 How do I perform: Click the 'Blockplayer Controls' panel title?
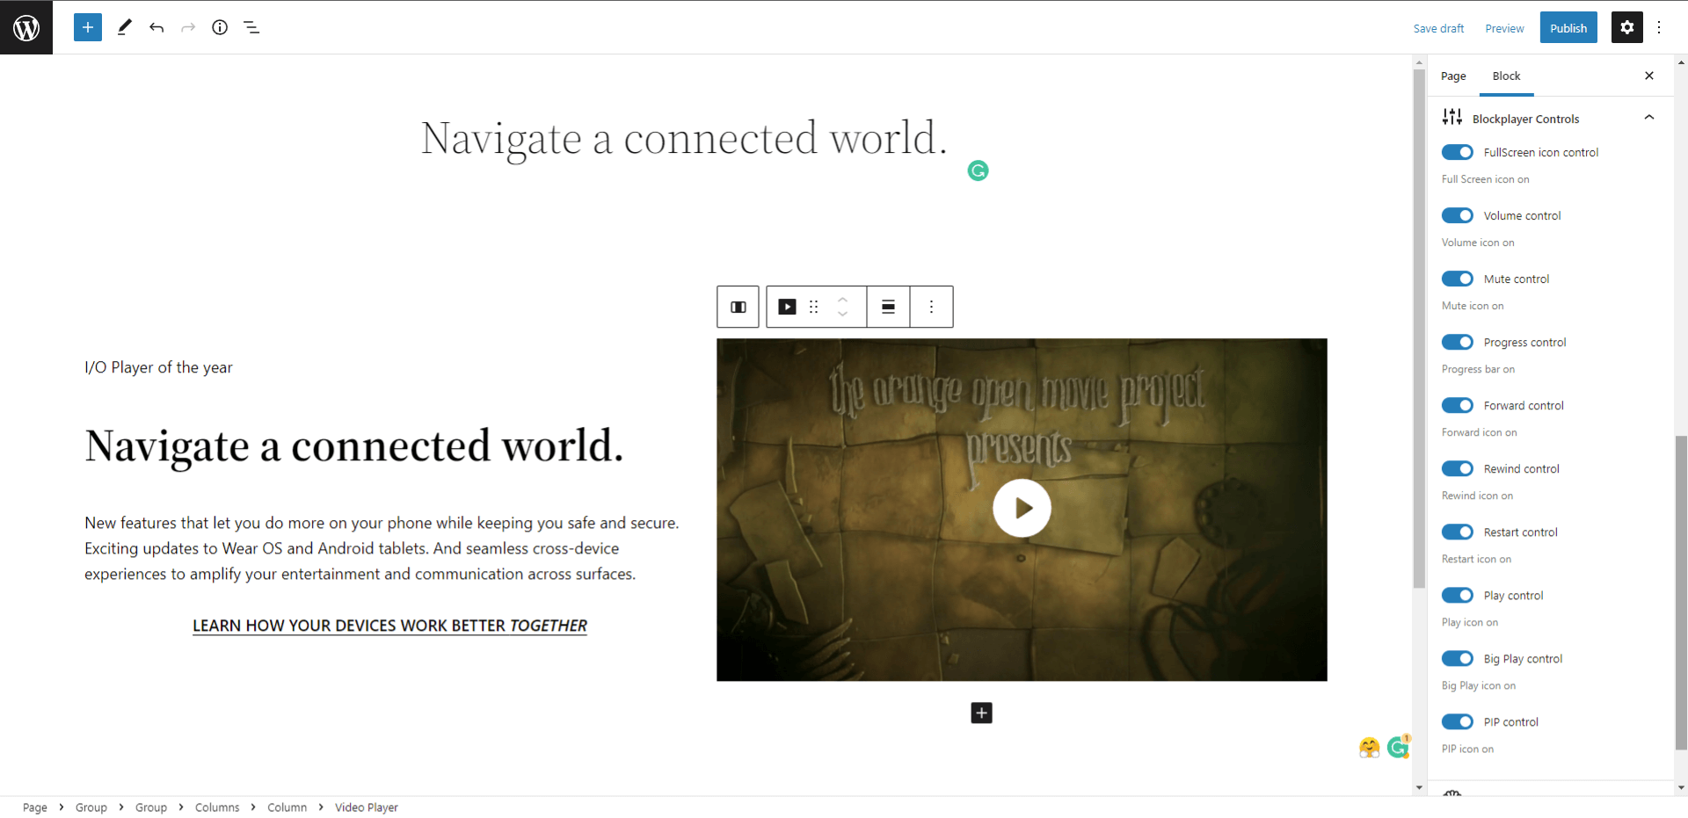tap(1525, 119)
